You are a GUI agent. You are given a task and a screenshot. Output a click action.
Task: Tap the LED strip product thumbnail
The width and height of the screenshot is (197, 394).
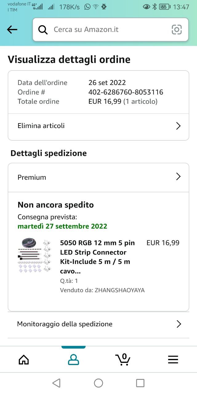click(x=34, y=255)
